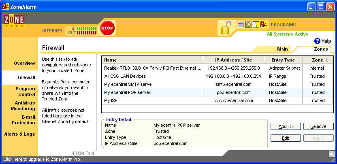
Task: Click the window program icon beside padlock
Action: pos(241,25)
